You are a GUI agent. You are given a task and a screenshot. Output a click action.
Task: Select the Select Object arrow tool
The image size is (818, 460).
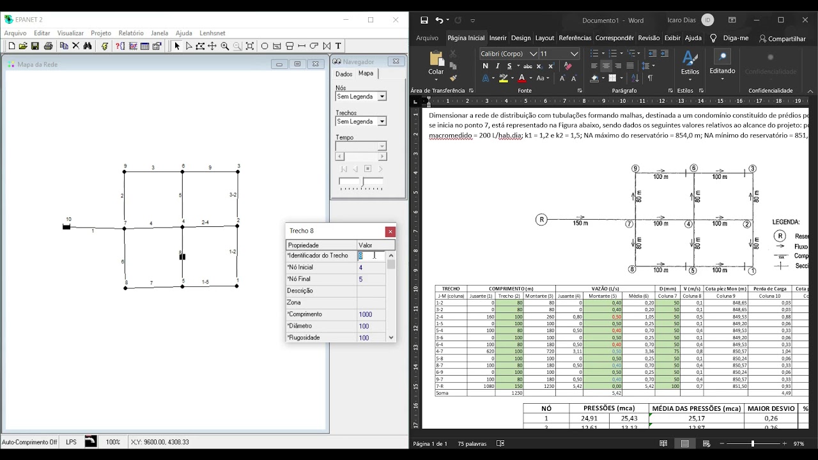point(177,46)
